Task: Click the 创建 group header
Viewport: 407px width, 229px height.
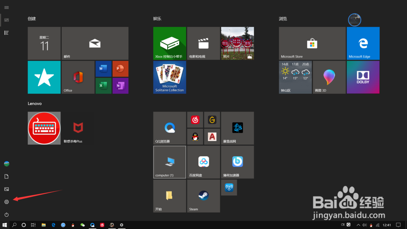Action: 32,19
